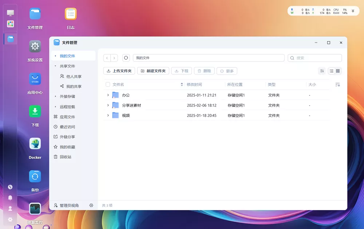Open the 更多 dropdown menu
Image resolution: width=364 pixels, height=229 pixels.
click(x=227, y=71)
